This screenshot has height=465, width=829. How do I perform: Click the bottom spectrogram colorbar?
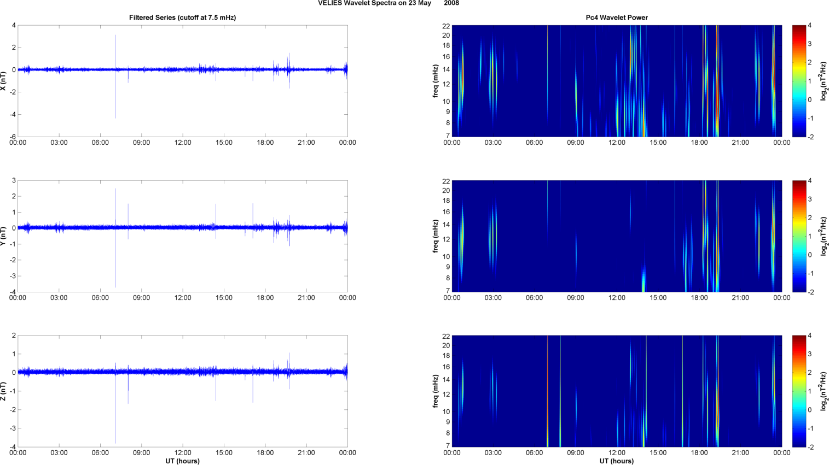click(x=799, y=391)
